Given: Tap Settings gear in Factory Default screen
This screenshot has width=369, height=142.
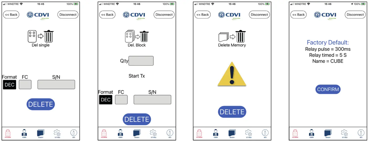Looking at the screenshot, I should [x=345, y=133].
